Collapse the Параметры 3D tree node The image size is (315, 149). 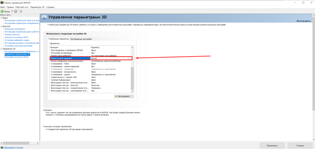1,49
